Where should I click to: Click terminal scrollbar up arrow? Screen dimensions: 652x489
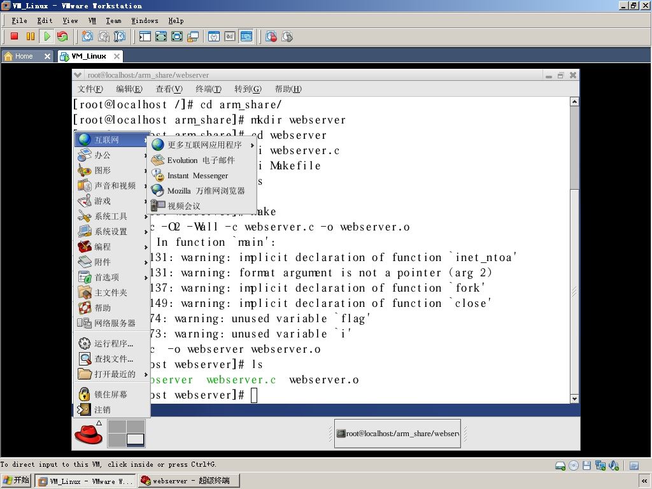click(574, 101)
